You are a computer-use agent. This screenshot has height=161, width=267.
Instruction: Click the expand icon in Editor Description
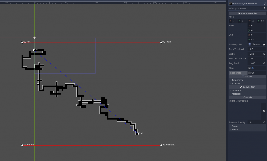[264, 111]
